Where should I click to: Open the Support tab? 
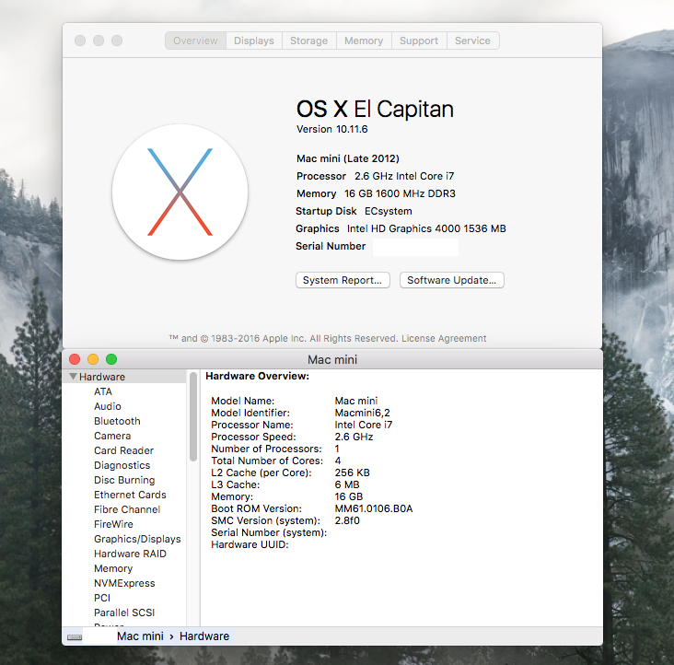point(419,41)
